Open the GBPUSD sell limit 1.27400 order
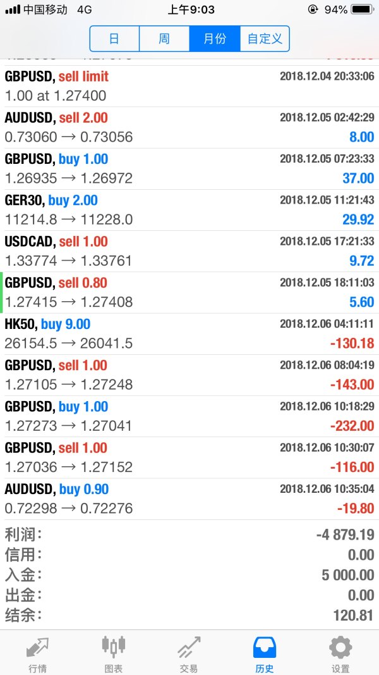 click(189, 86)
